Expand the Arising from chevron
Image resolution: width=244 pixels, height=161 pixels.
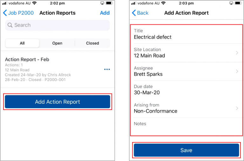[237, 108]
